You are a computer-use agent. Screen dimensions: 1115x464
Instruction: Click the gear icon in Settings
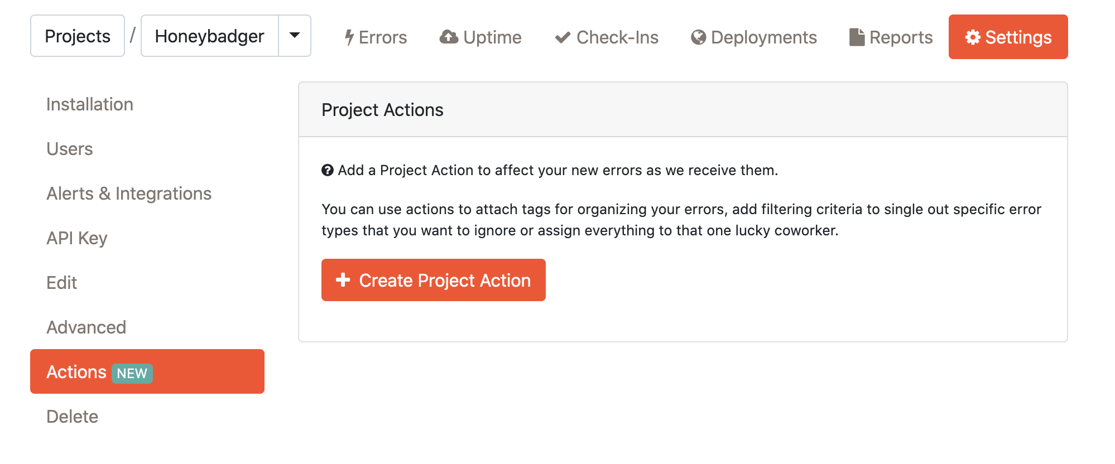point(973,37)
